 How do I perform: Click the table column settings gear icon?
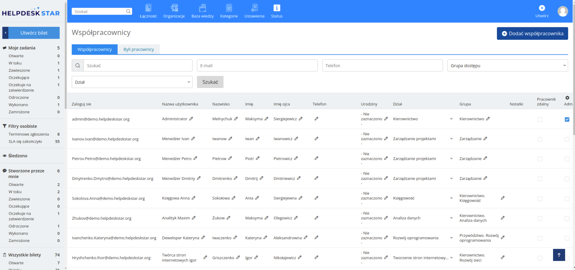tap(567, 98)
